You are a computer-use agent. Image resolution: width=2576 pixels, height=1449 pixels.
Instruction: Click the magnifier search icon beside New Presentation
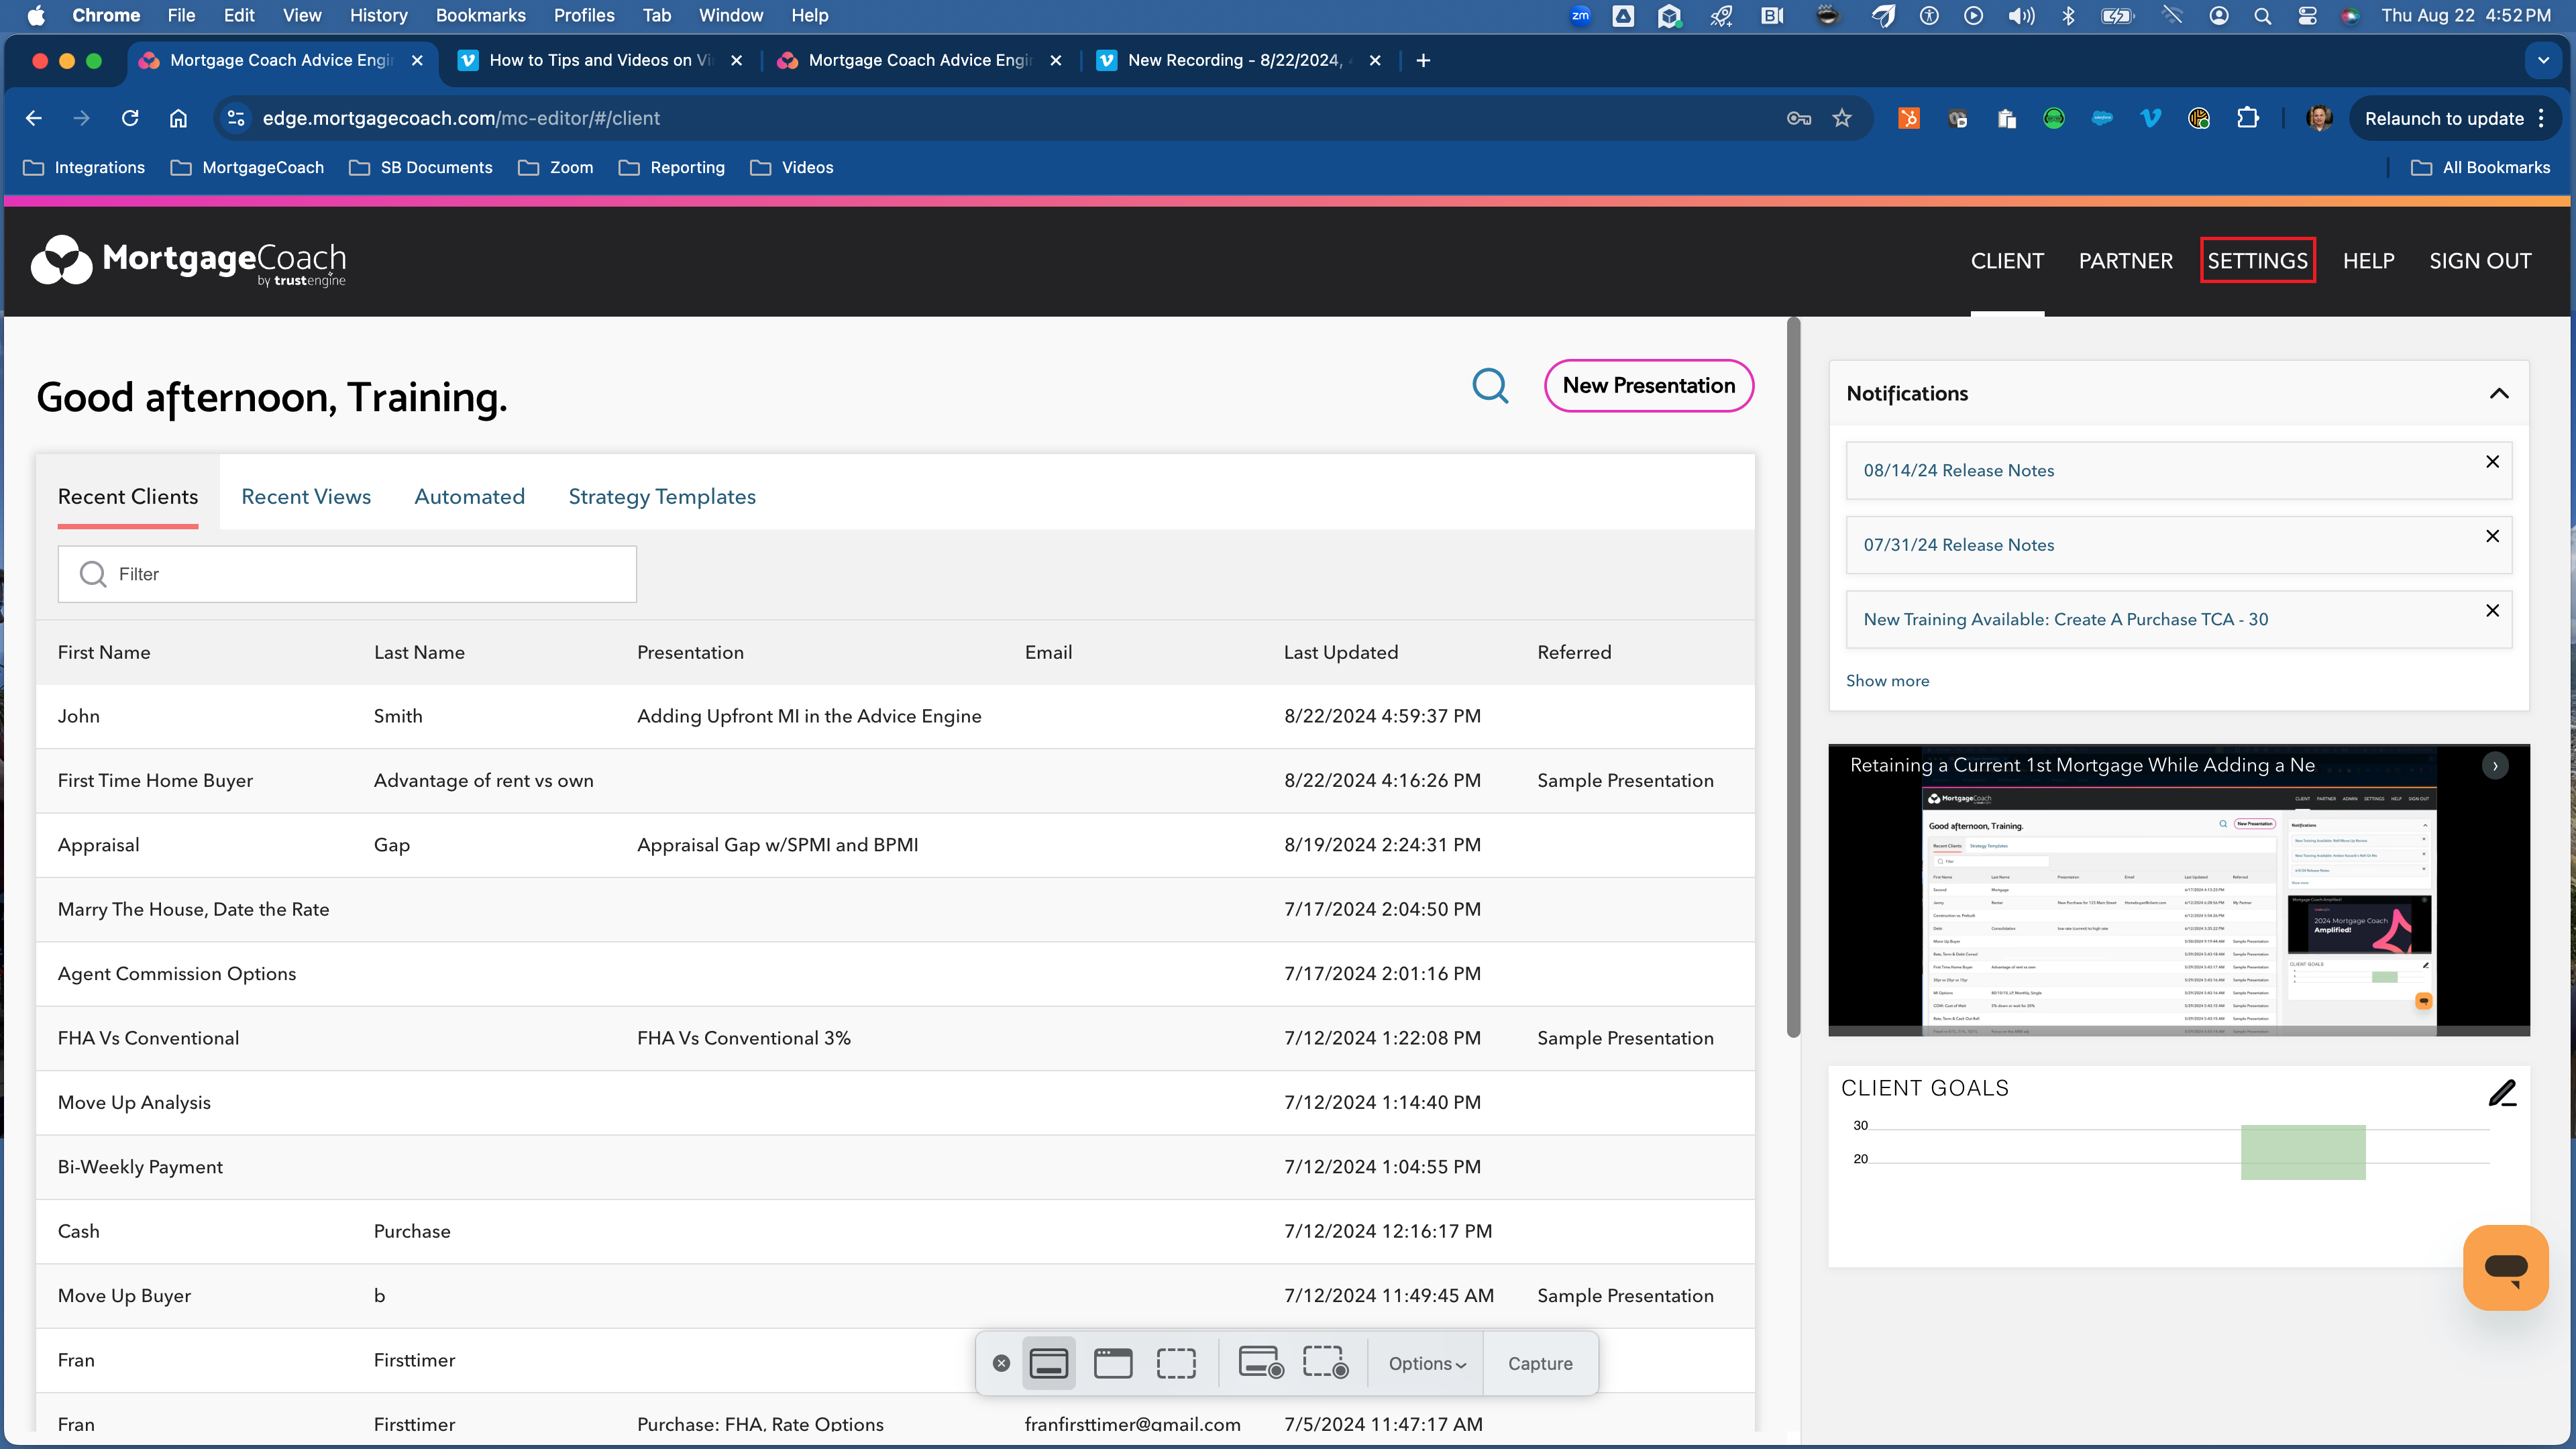pos(1490,386)
